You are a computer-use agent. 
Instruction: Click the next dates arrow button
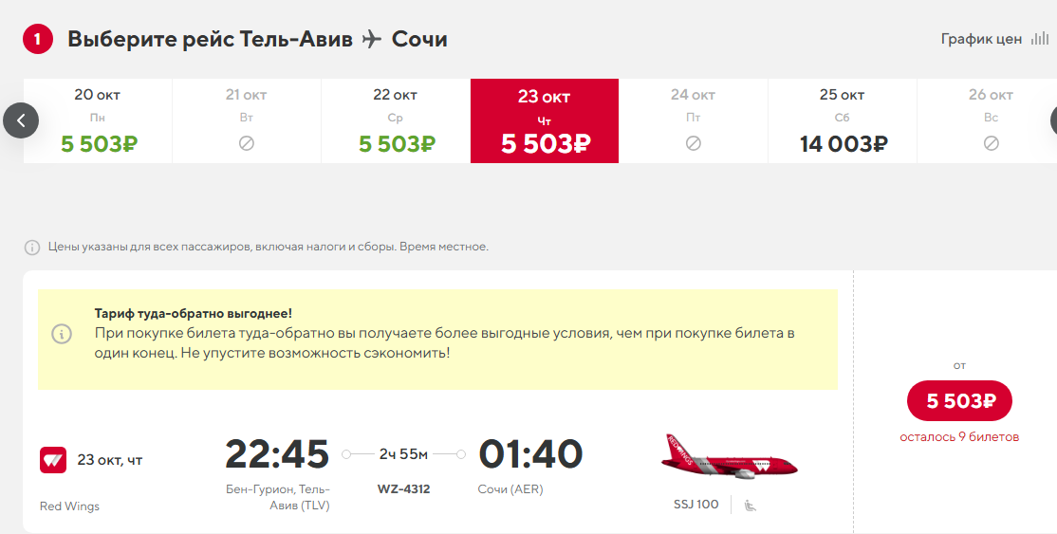pyautogui.click(x=1052, y=120)
